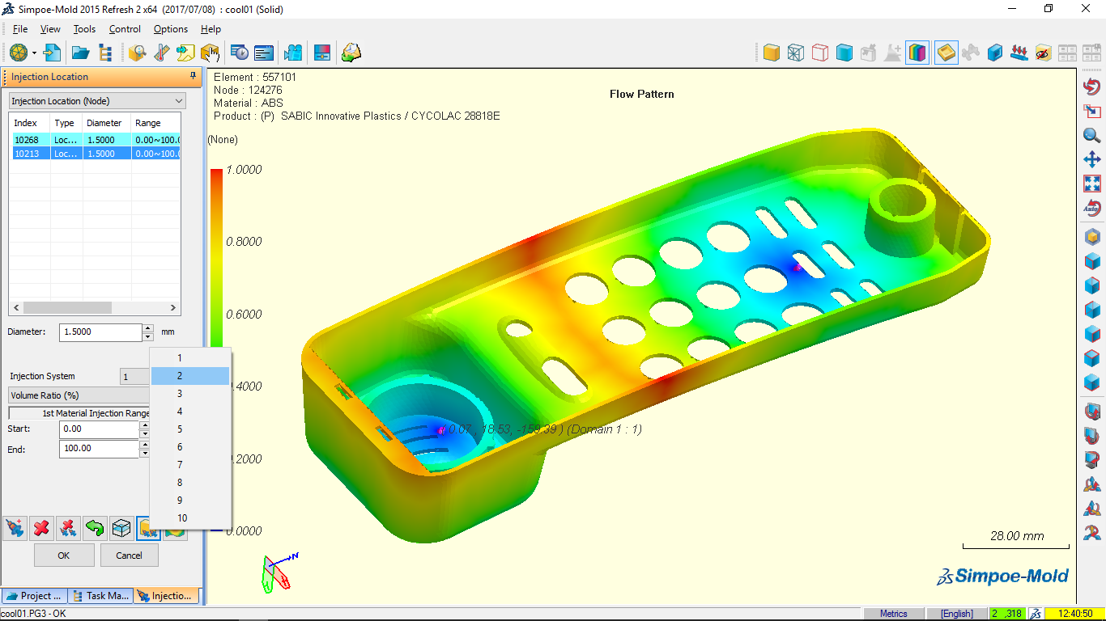Toggle the rainbow color display mode icon
The width and height of the screenshot is (1106, 621).
click(917, 53)
